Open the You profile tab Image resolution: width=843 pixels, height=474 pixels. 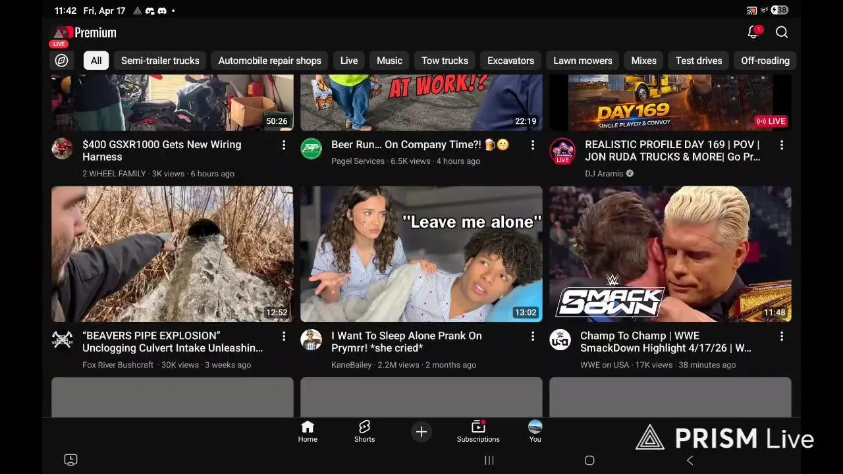535,431
